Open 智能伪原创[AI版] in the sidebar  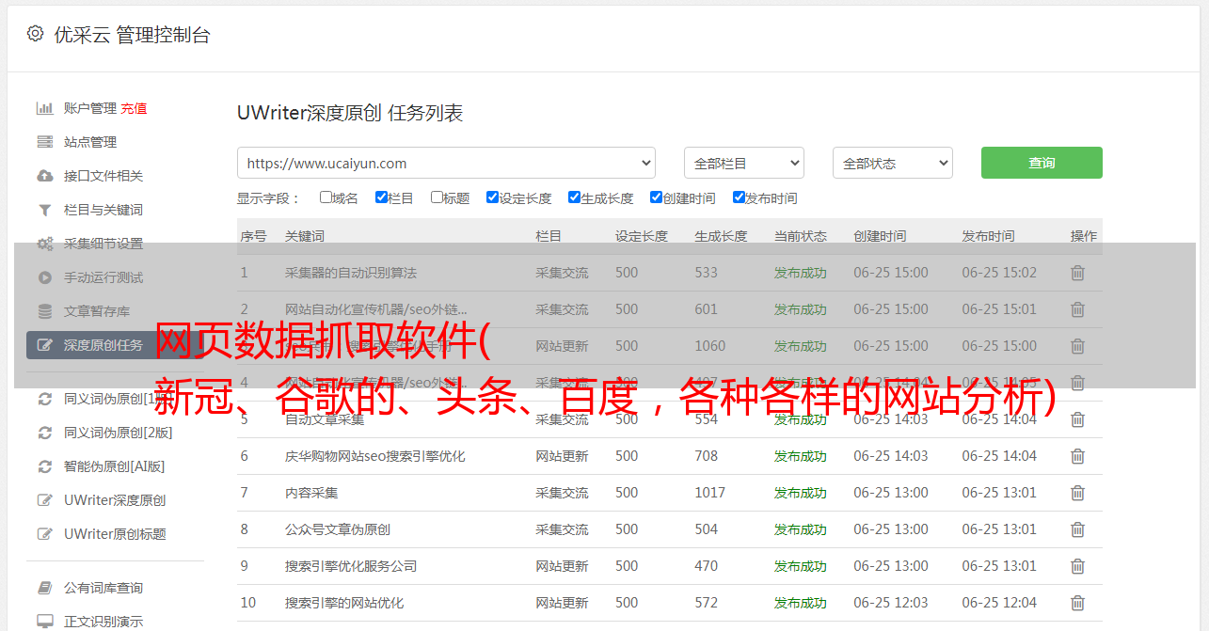point(114,466)
